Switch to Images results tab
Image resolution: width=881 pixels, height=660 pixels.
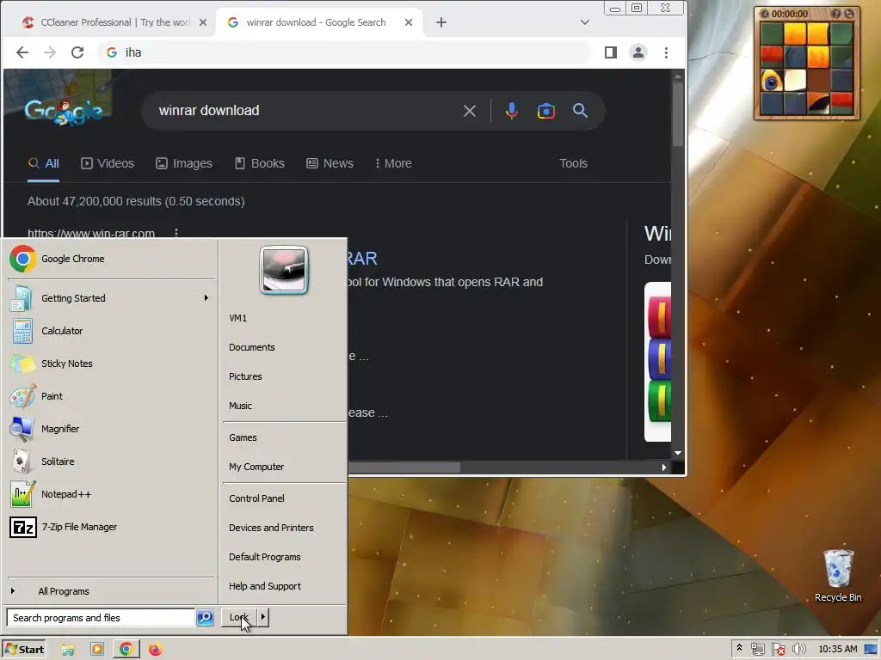[184, 163]
